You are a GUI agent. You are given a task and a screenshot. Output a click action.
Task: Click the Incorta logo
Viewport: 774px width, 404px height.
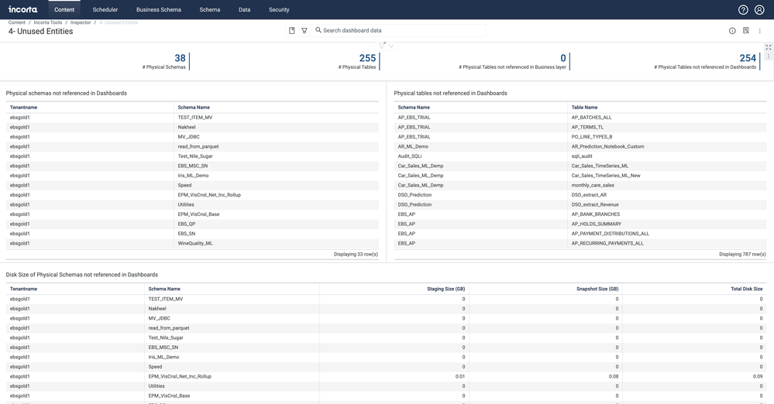pos(22,10)
